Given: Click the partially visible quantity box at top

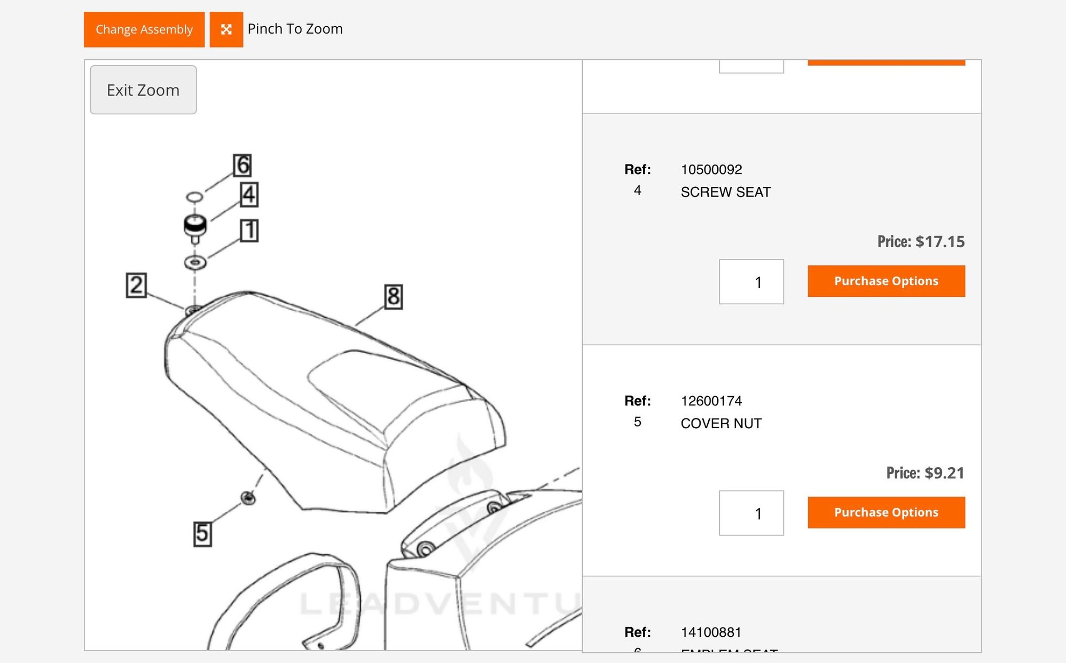Looking at the screenshot, I should 751,66.
